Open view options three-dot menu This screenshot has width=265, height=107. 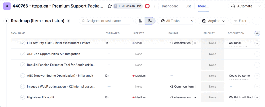click(257, 21)
